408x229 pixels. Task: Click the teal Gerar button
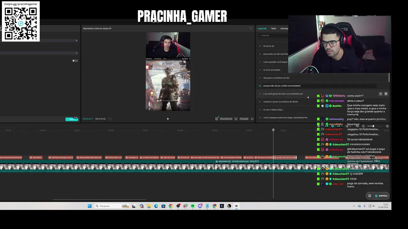[72, 119]
